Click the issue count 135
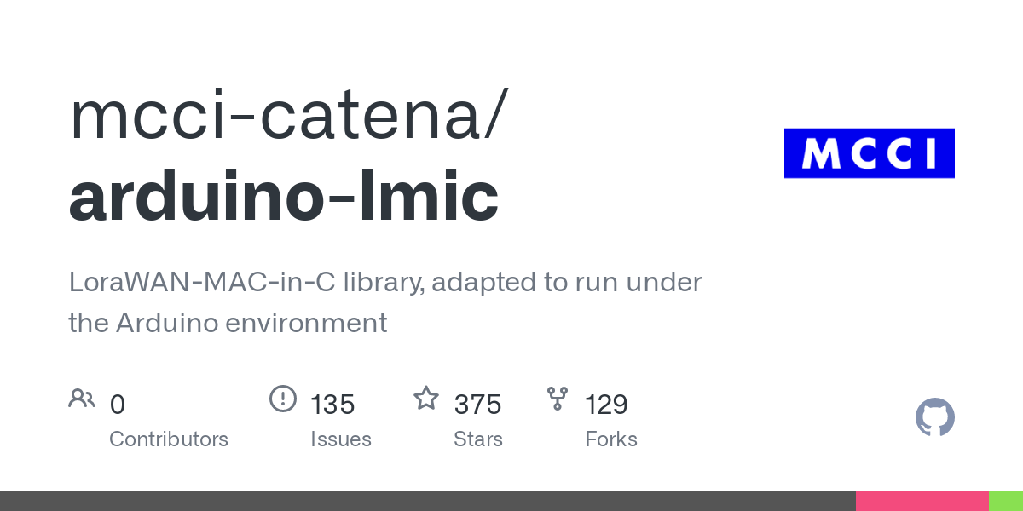Viewport: 1023px width, 511px height. [x=332, y=405]
